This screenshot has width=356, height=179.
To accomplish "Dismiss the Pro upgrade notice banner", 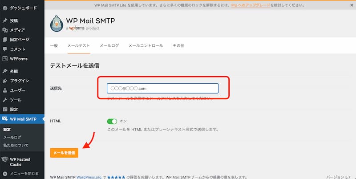I will (352, 5).
